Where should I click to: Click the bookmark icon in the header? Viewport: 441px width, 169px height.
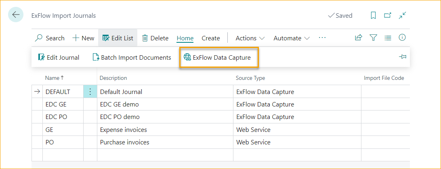[x=373, y=15]
